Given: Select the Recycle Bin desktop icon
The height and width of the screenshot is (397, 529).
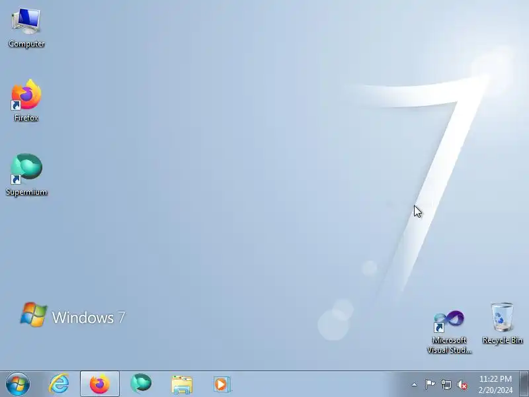Looking at the screenshot, I should [503, 324].
